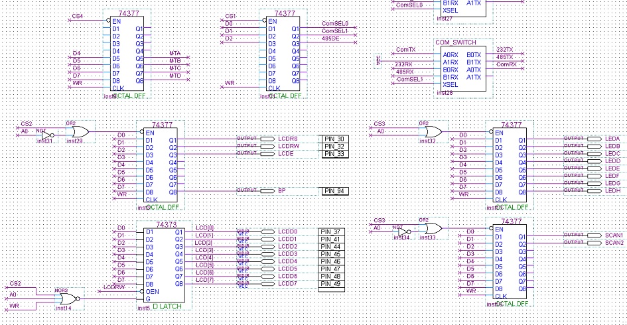Click the PIN_94 assignment box
The image size is (627, 325).
click(334, 191)
